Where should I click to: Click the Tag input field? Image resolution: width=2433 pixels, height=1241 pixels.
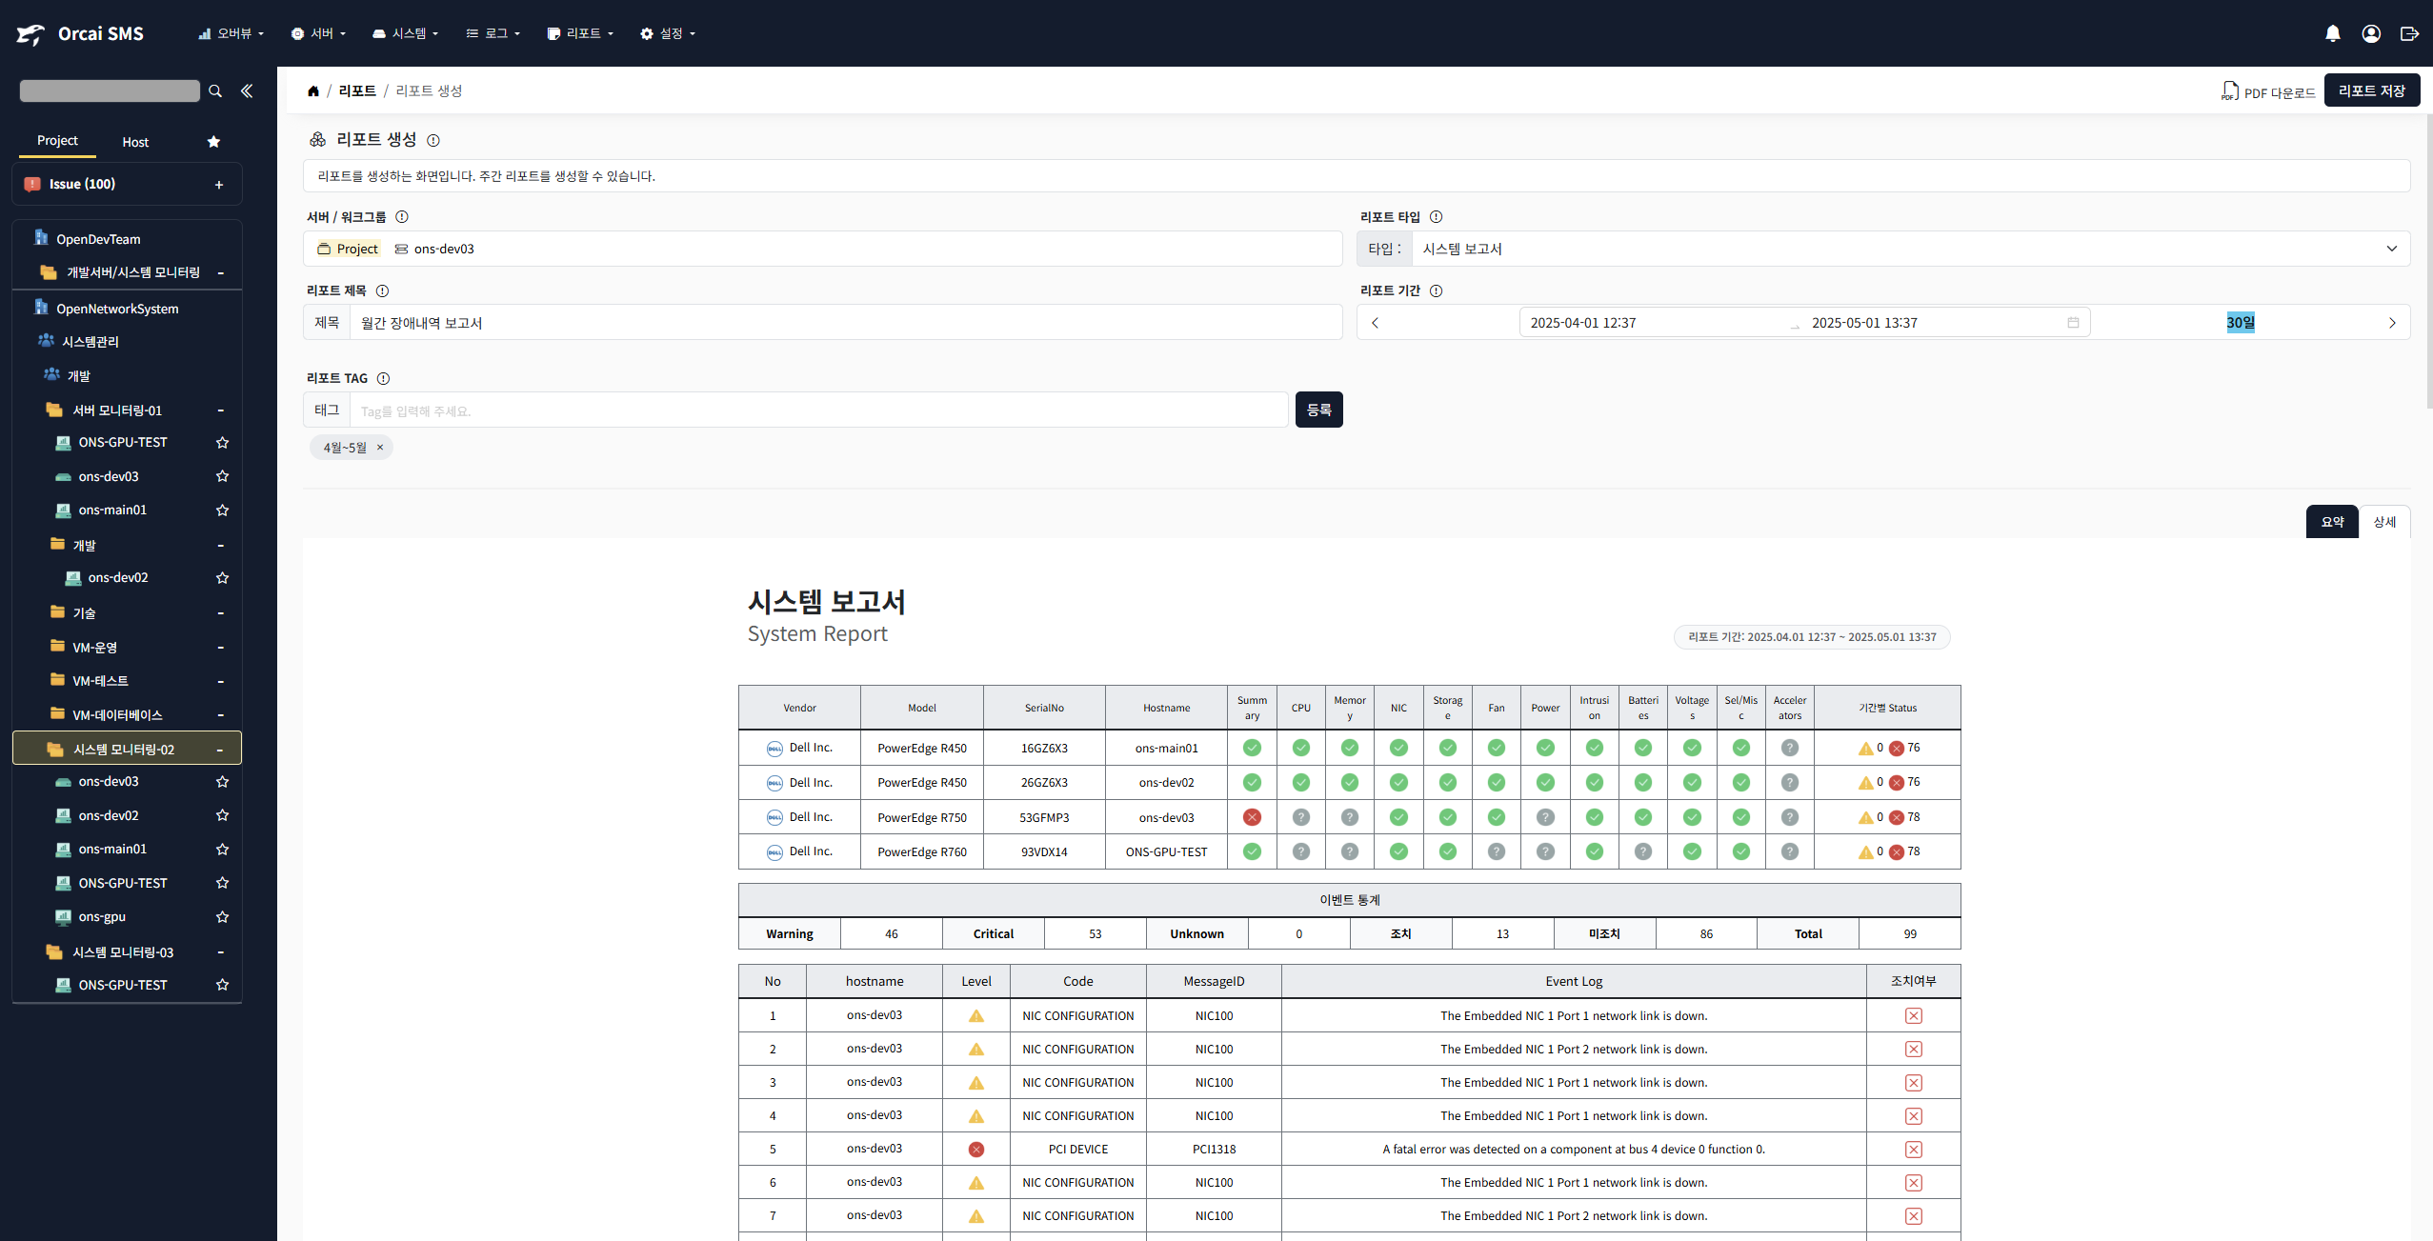(x=819, y=410)
